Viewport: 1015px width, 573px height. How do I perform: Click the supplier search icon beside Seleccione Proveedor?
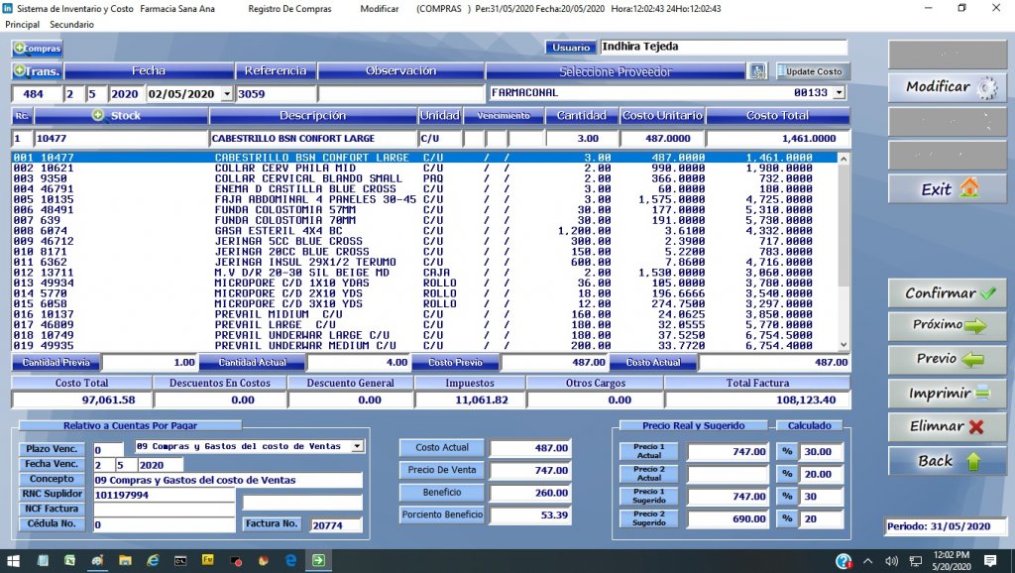coord(757,70)
